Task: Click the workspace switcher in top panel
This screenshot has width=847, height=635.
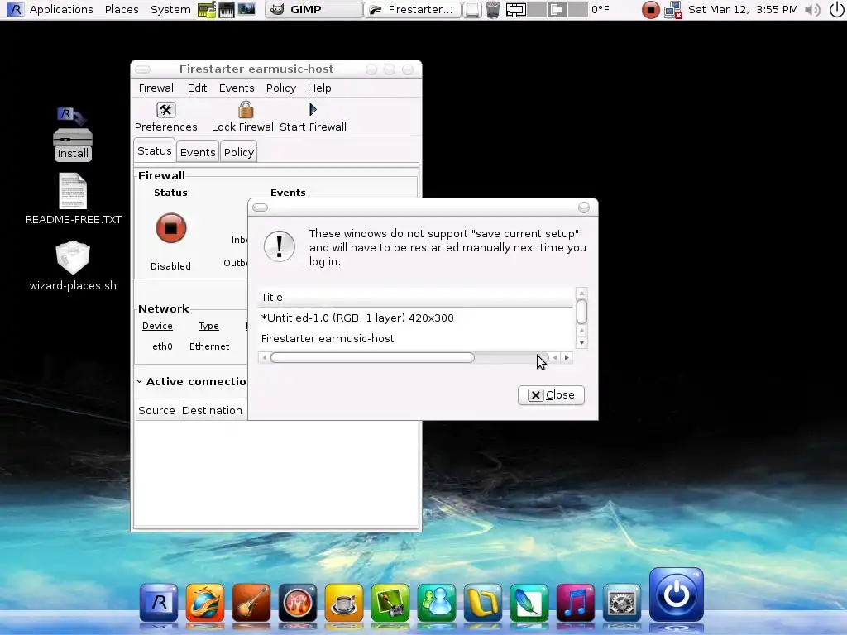Action: (547, 10)
